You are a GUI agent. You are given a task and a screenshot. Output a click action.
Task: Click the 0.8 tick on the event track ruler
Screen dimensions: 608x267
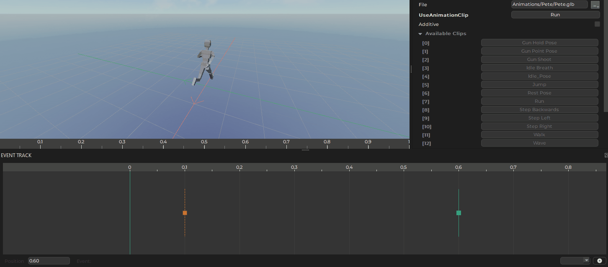tap(568, 167)
